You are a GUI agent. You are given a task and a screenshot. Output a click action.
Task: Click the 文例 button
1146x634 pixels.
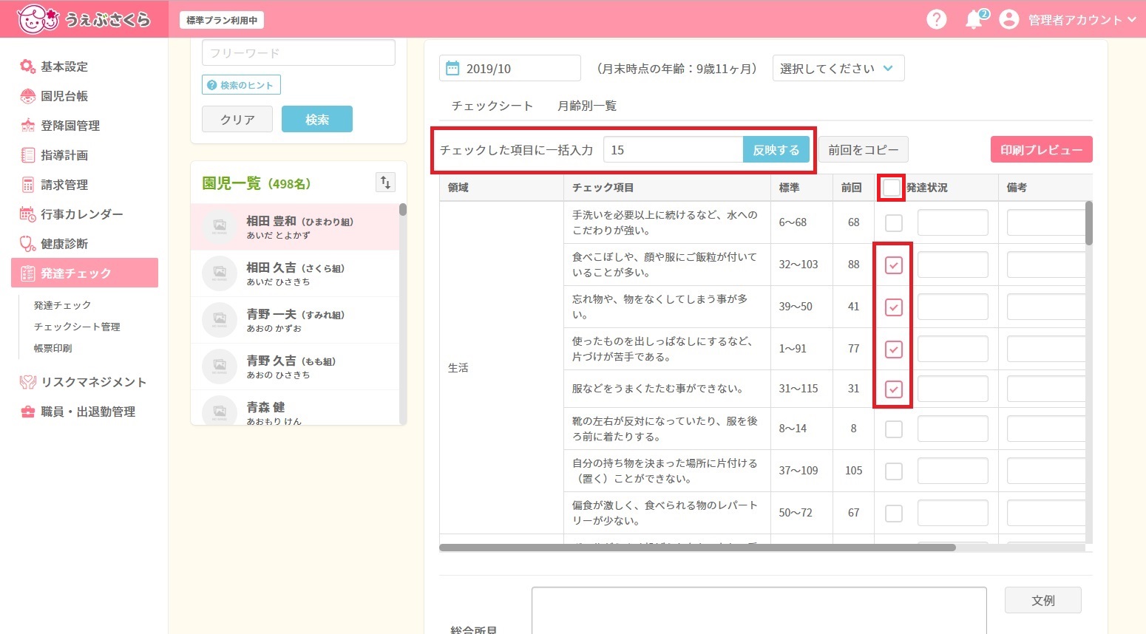click(1043, 600)
